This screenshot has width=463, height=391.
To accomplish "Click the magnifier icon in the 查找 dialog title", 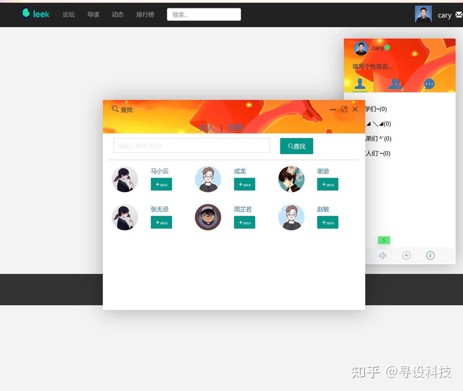I will click(115, 109).
